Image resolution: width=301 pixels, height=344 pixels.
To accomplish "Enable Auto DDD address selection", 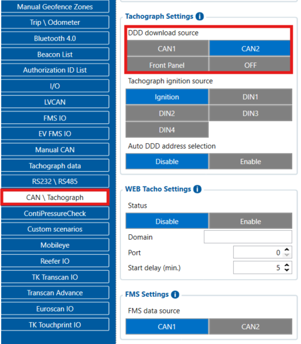I will point(250,162).
